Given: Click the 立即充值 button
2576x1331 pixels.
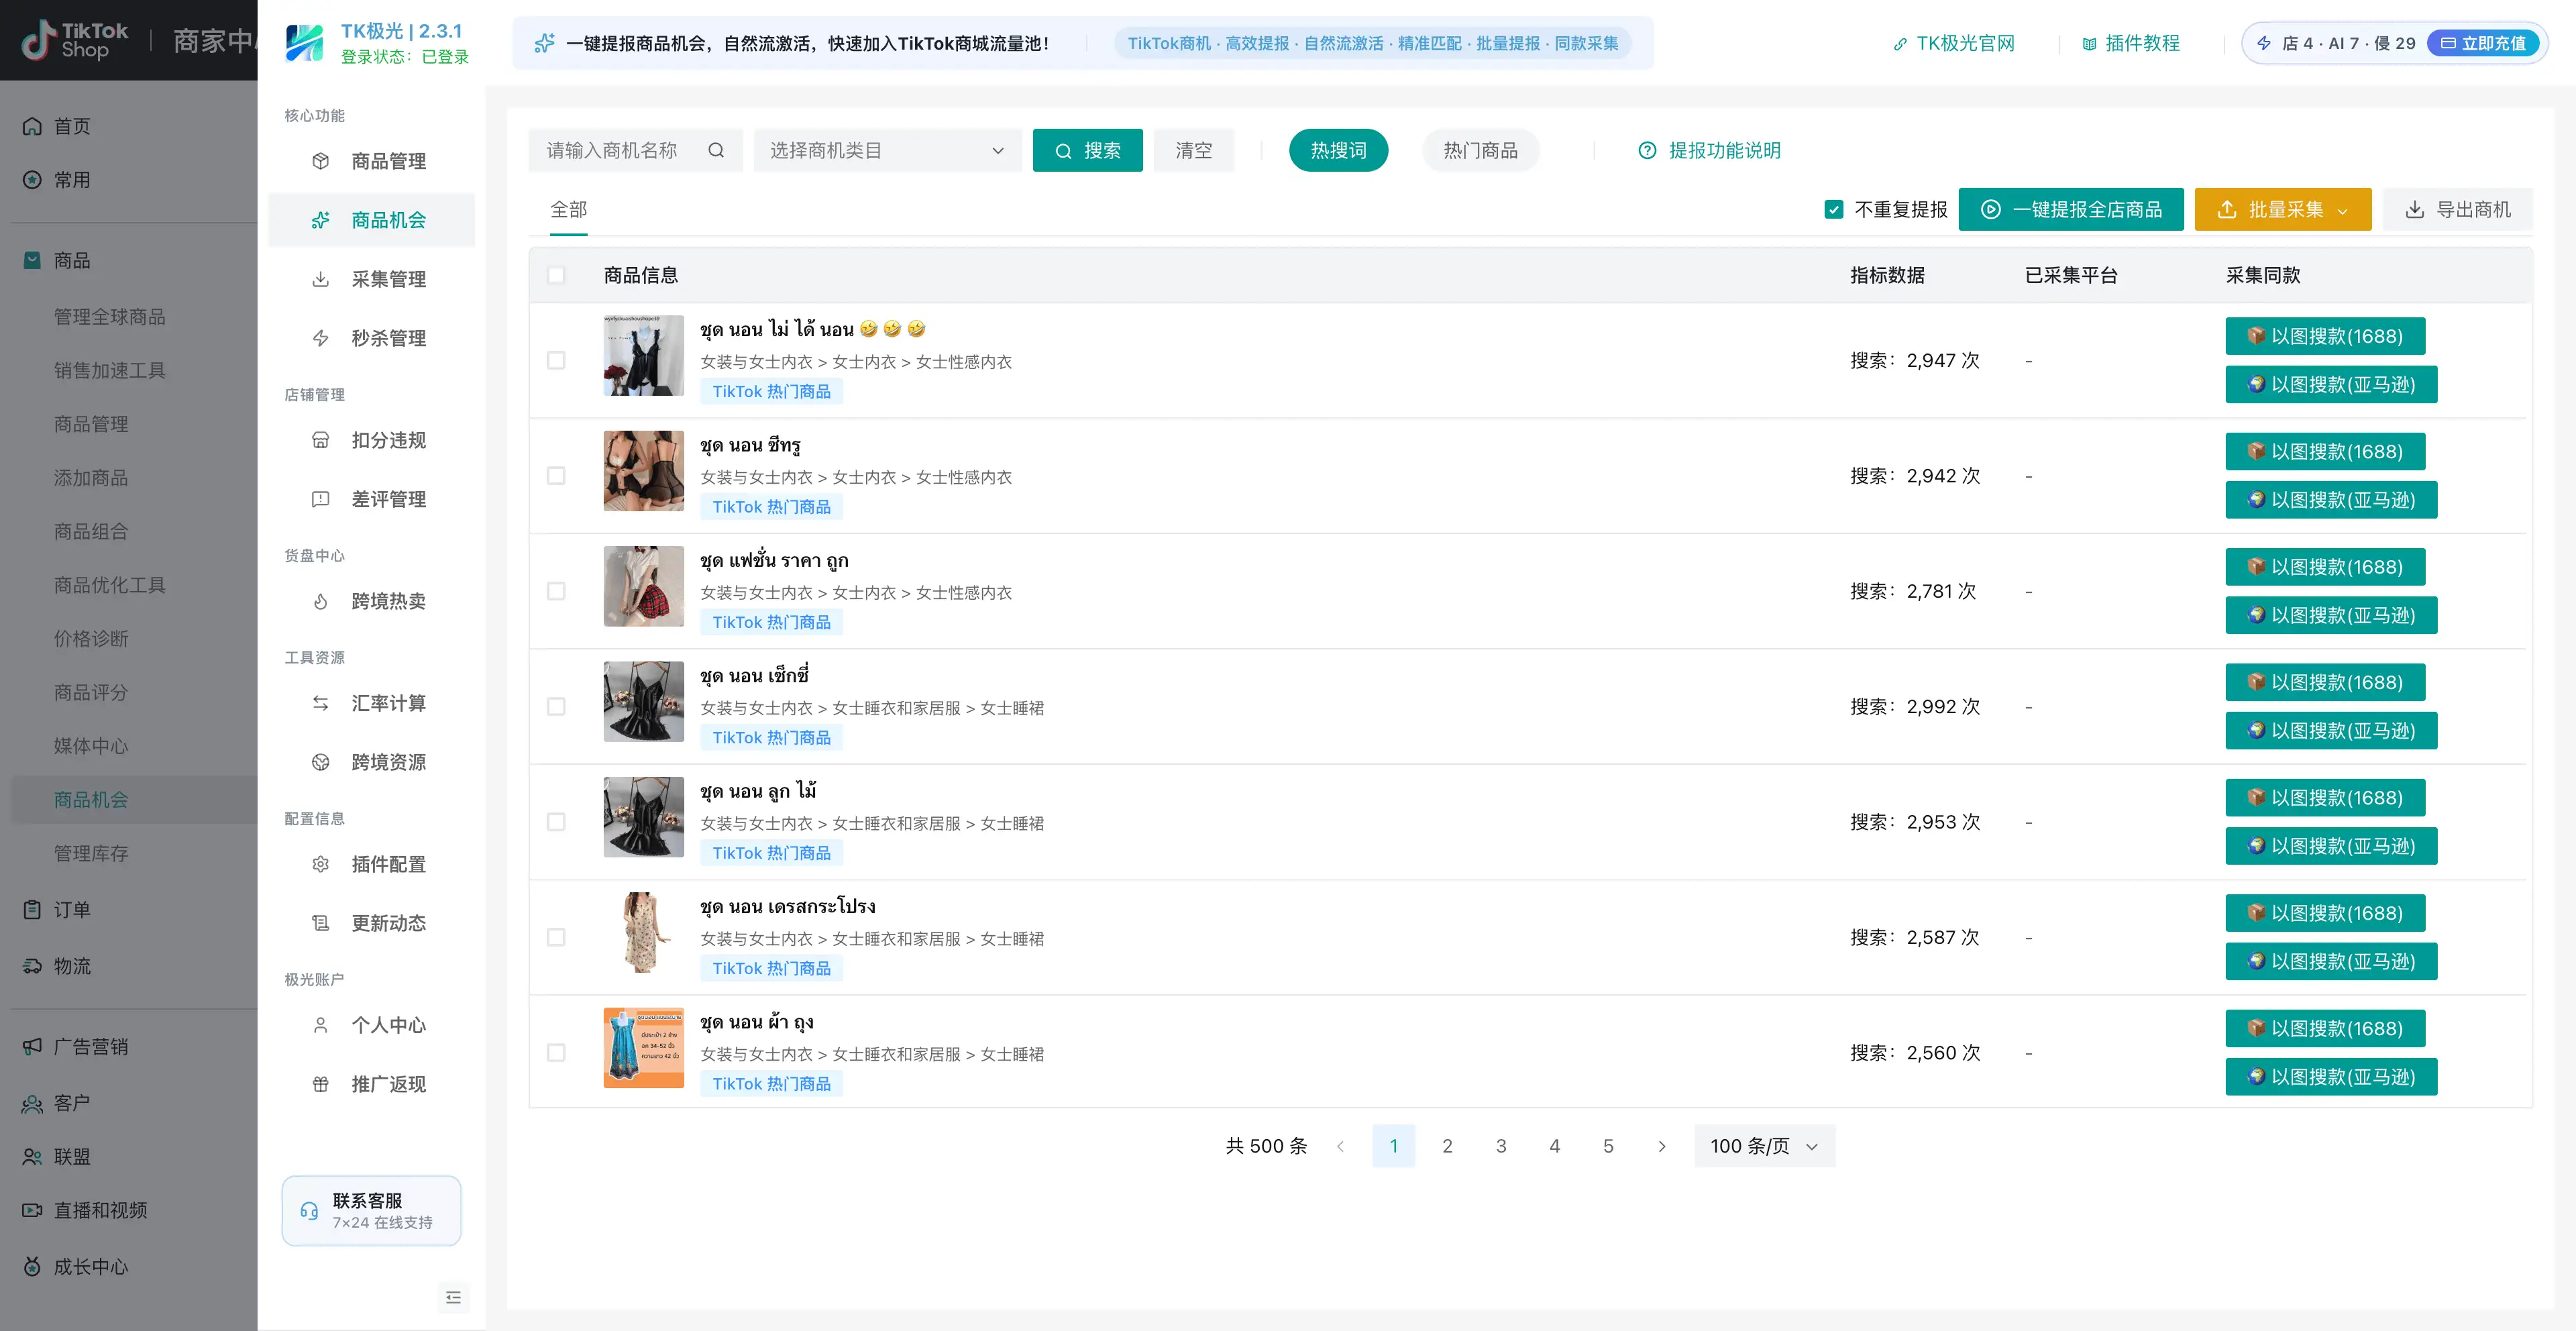Looking at the screenshot, I should 2482,43.
